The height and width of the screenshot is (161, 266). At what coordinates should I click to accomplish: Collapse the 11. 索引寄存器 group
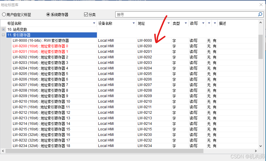3,35
